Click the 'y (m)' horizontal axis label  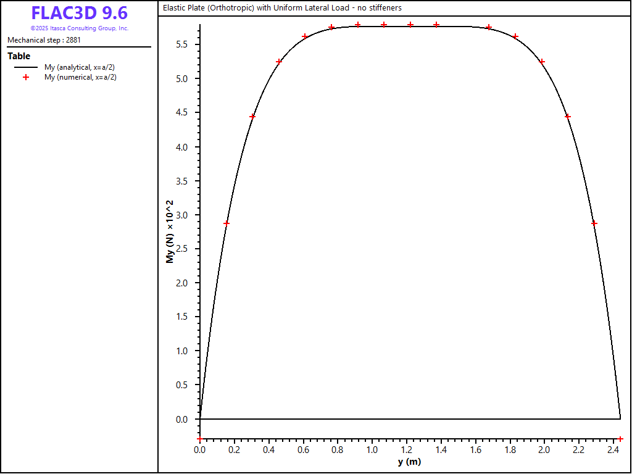pyautogui.click(x=409, y=462)
